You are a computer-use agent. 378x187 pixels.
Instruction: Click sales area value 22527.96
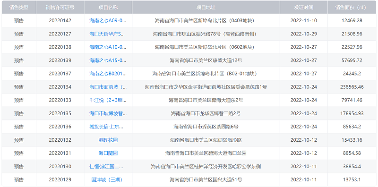[x=352, y=47]
